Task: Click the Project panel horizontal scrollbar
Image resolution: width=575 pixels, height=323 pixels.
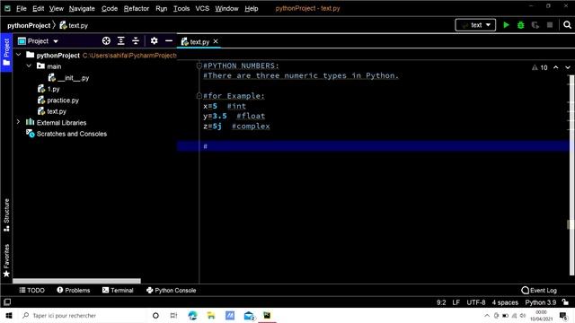Action: (x=76, y=281)
